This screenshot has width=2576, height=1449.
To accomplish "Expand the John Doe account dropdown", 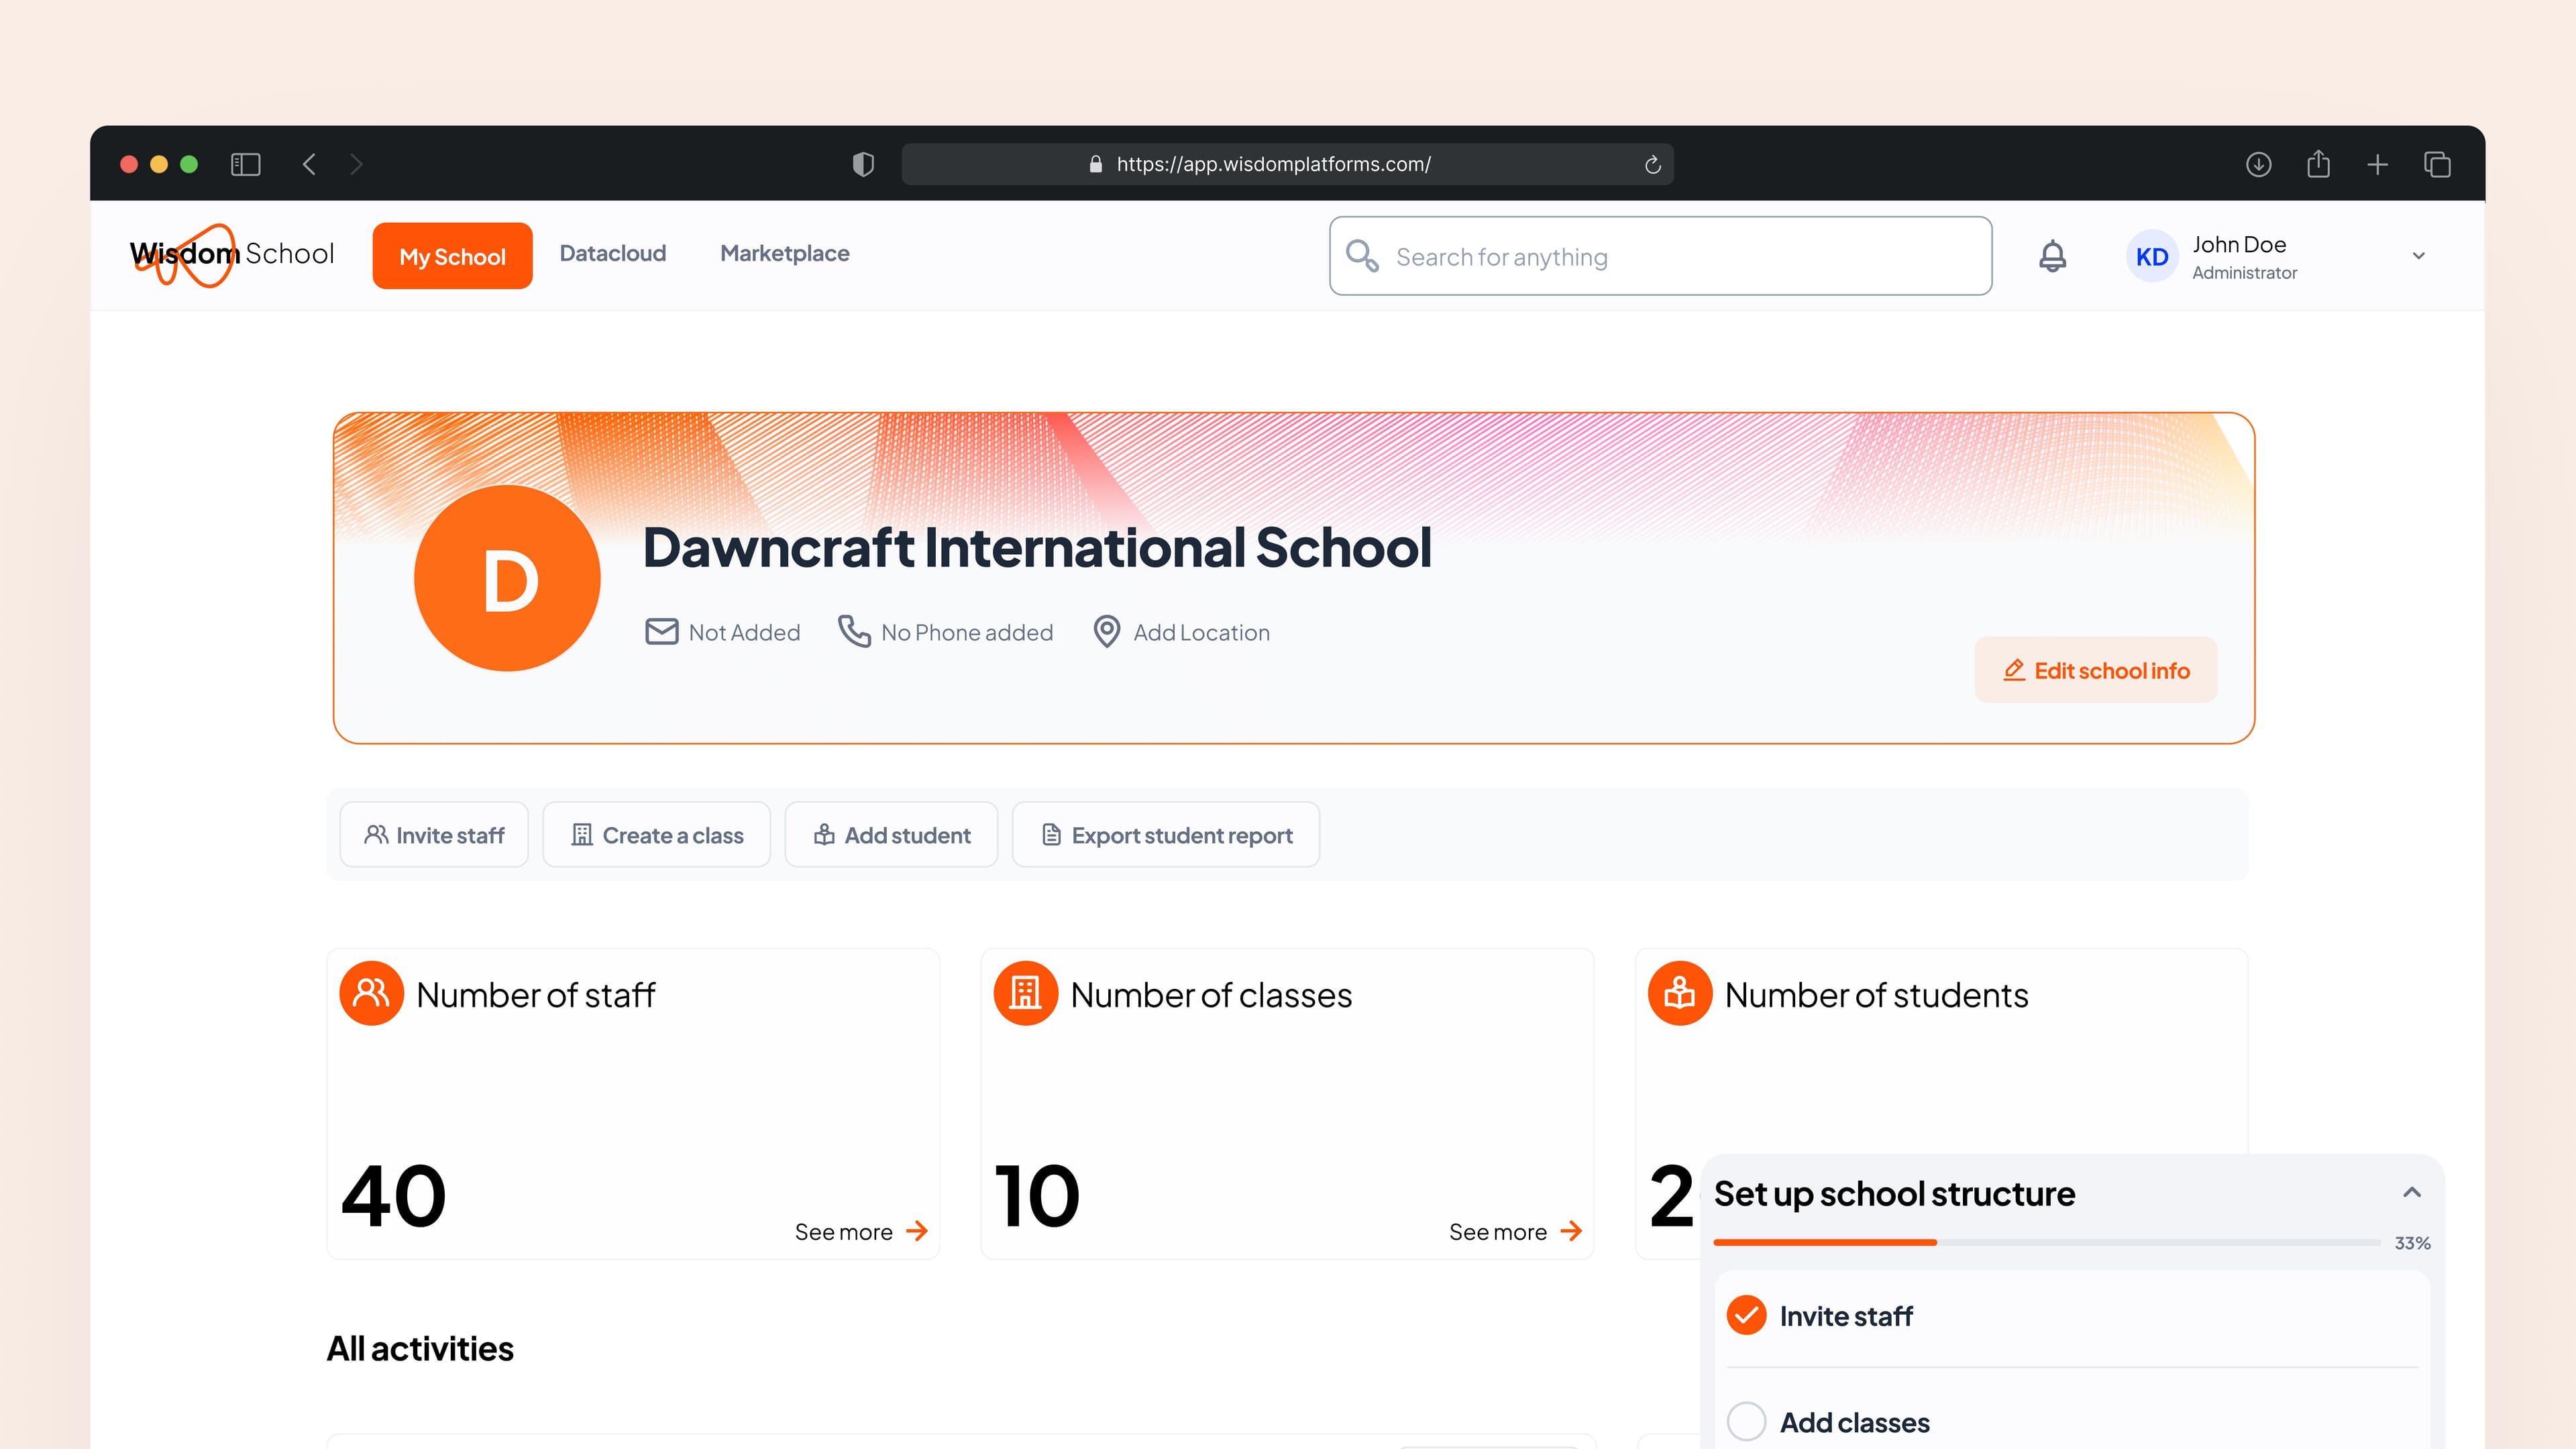I will pyautogui.click(x=2418, y=256).
